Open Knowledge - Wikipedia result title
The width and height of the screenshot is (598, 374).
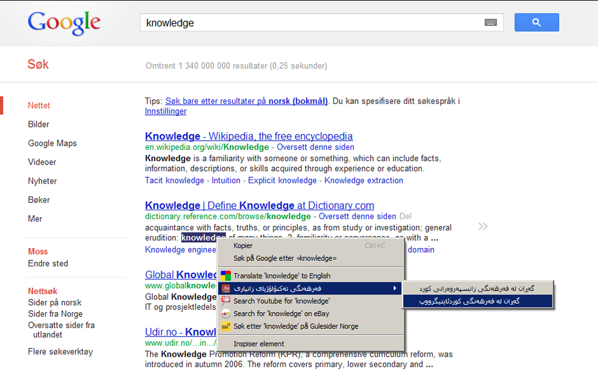(249, 137)
